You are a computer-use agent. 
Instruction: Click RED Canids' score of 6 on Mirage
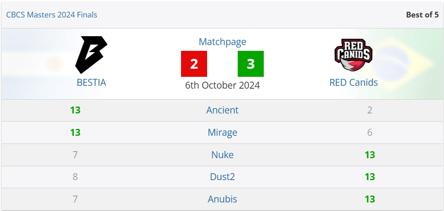tap(370, 133)
